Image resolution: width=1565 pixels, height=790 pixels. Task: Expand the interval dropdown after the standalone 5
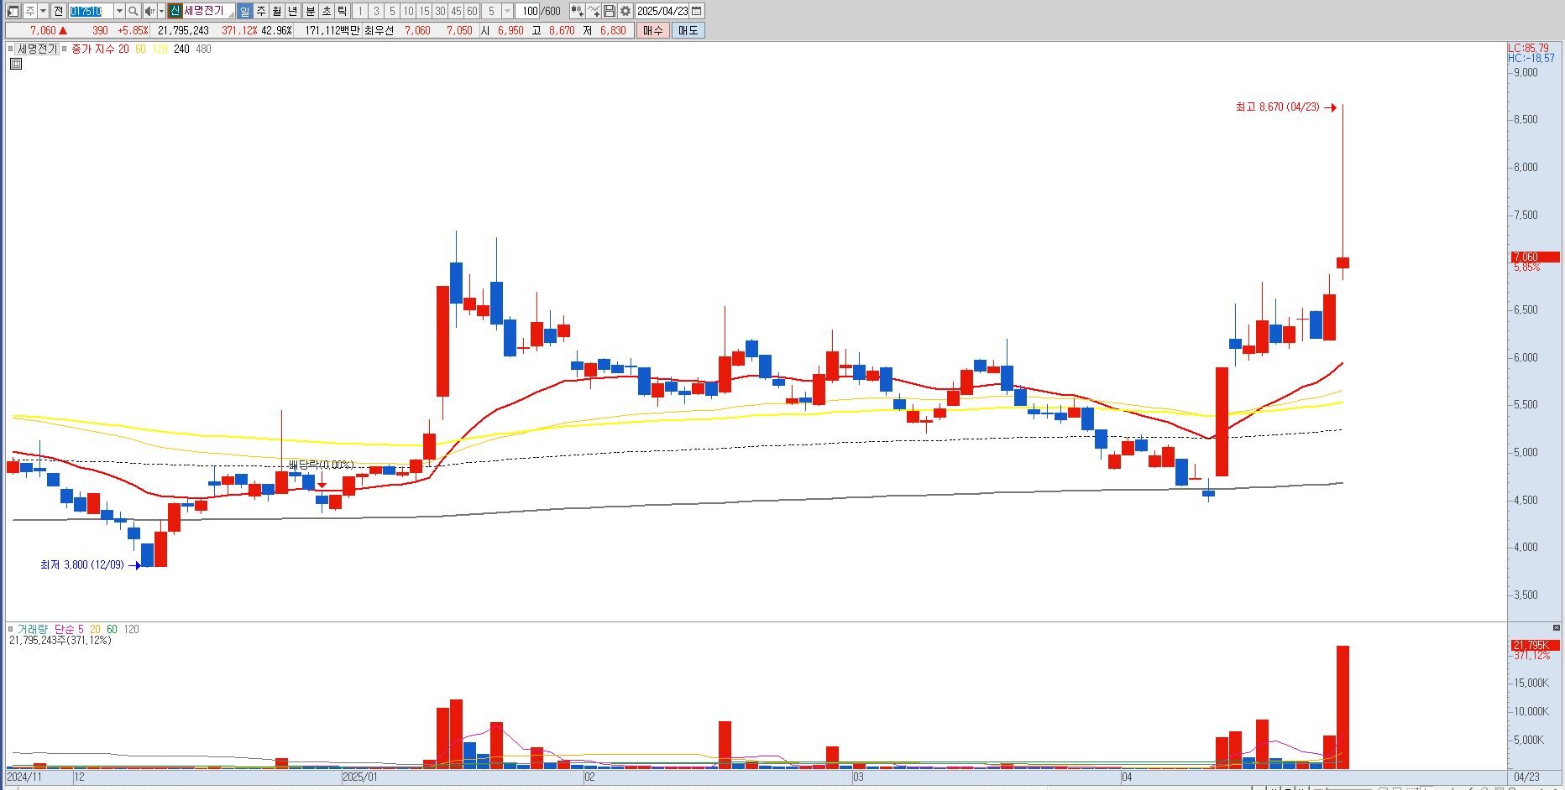507,11
